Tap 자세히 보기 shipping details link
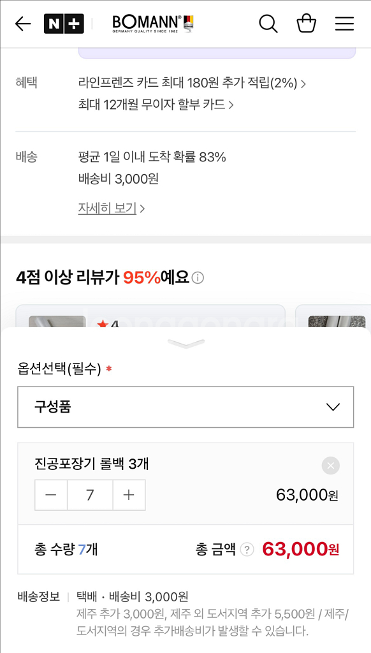 (106, 208)
